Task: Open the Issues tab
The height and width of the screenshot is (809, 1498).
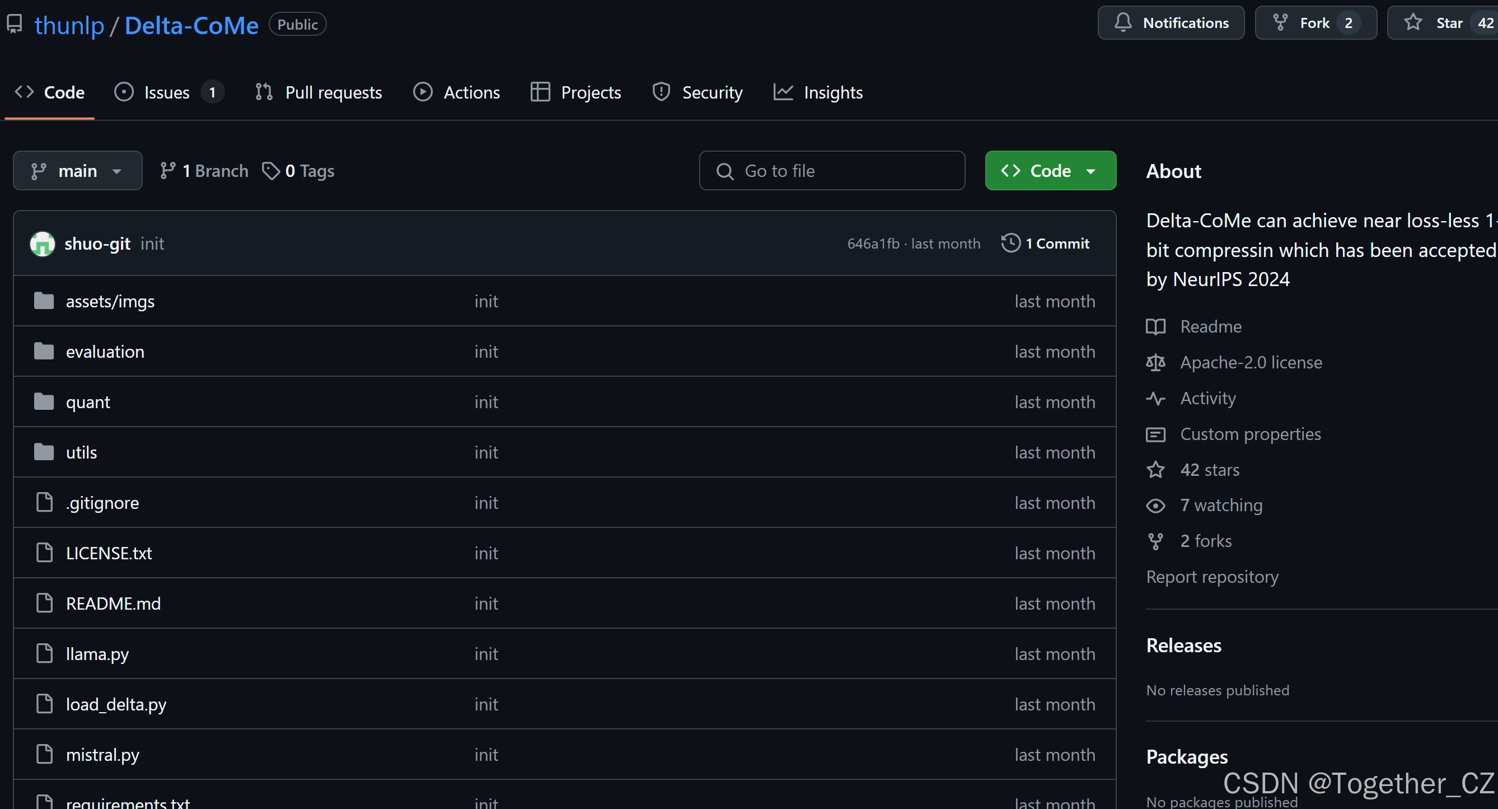Action: (167, 92)
